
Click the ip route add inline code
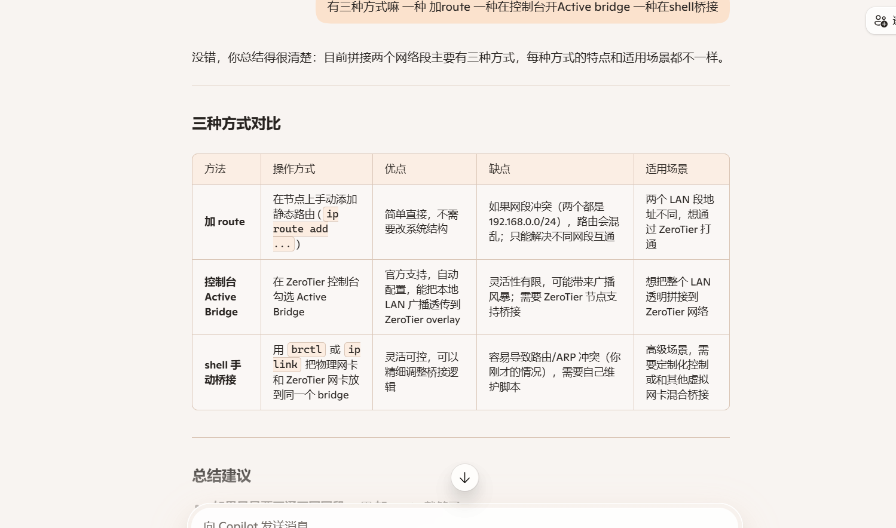point(301,229)
